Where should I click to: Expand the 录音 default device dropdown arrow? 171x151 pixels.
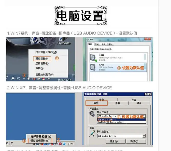144,136
